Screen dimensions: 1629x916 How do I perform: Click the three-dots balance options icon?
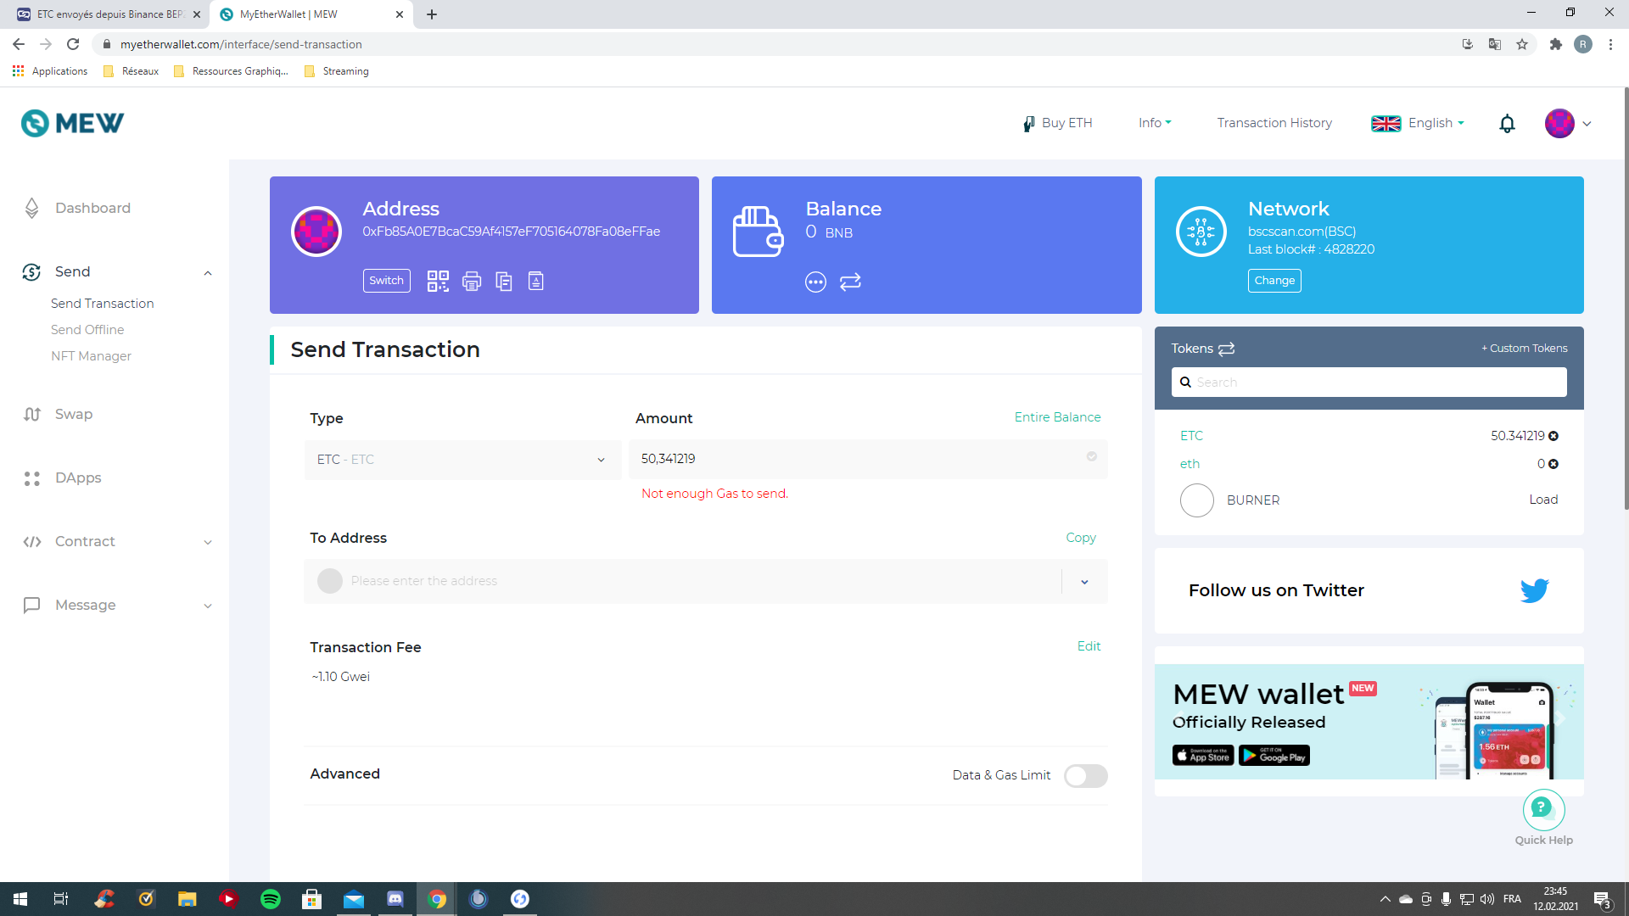pos(815,282)
